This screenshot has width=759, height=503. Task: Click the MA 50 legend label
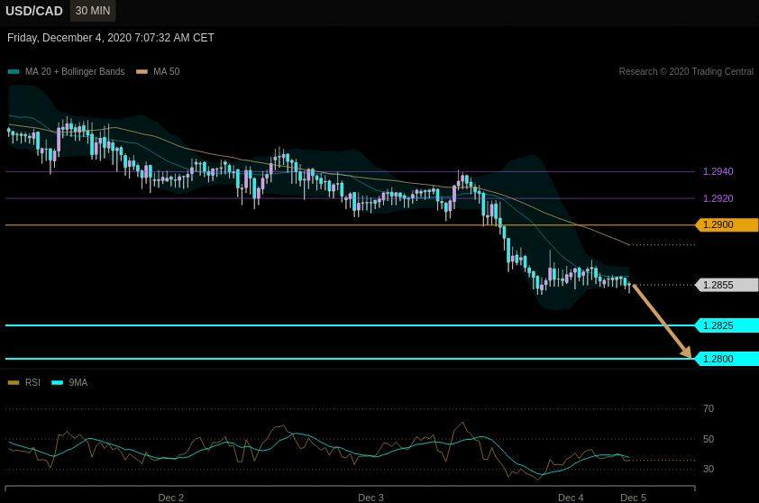coord(167,71)
